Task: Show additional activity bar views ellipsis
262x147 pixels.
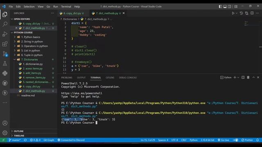Action: (5, 102)
